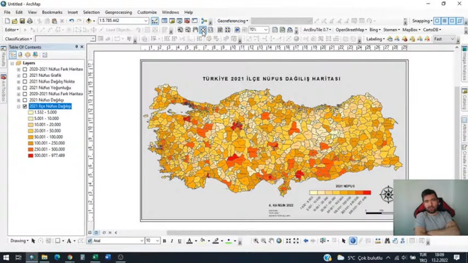
Task: Open the Editor dropdown menu
Action: point(12,30)
